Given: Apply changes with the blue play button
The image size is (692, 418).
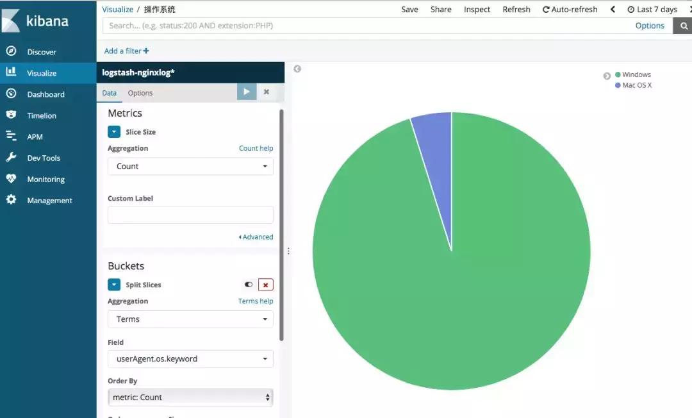Looking at the screenshot, I should 247,92.
